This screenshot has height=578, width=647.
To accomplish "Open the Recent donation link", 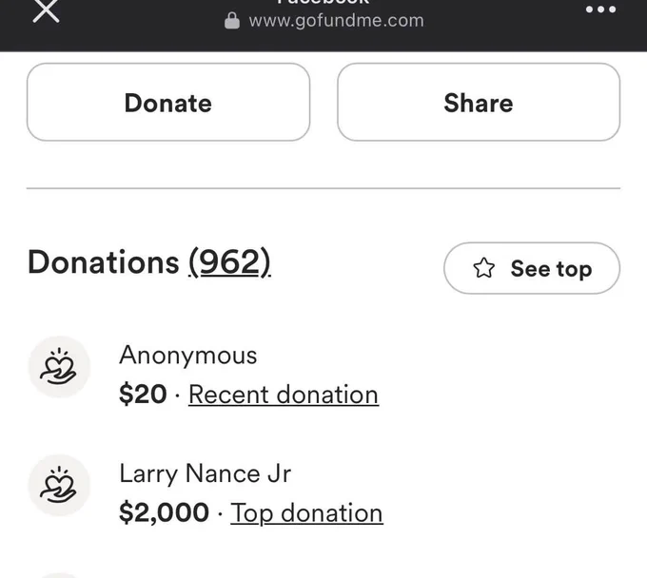I will click(x=284, y=395).
